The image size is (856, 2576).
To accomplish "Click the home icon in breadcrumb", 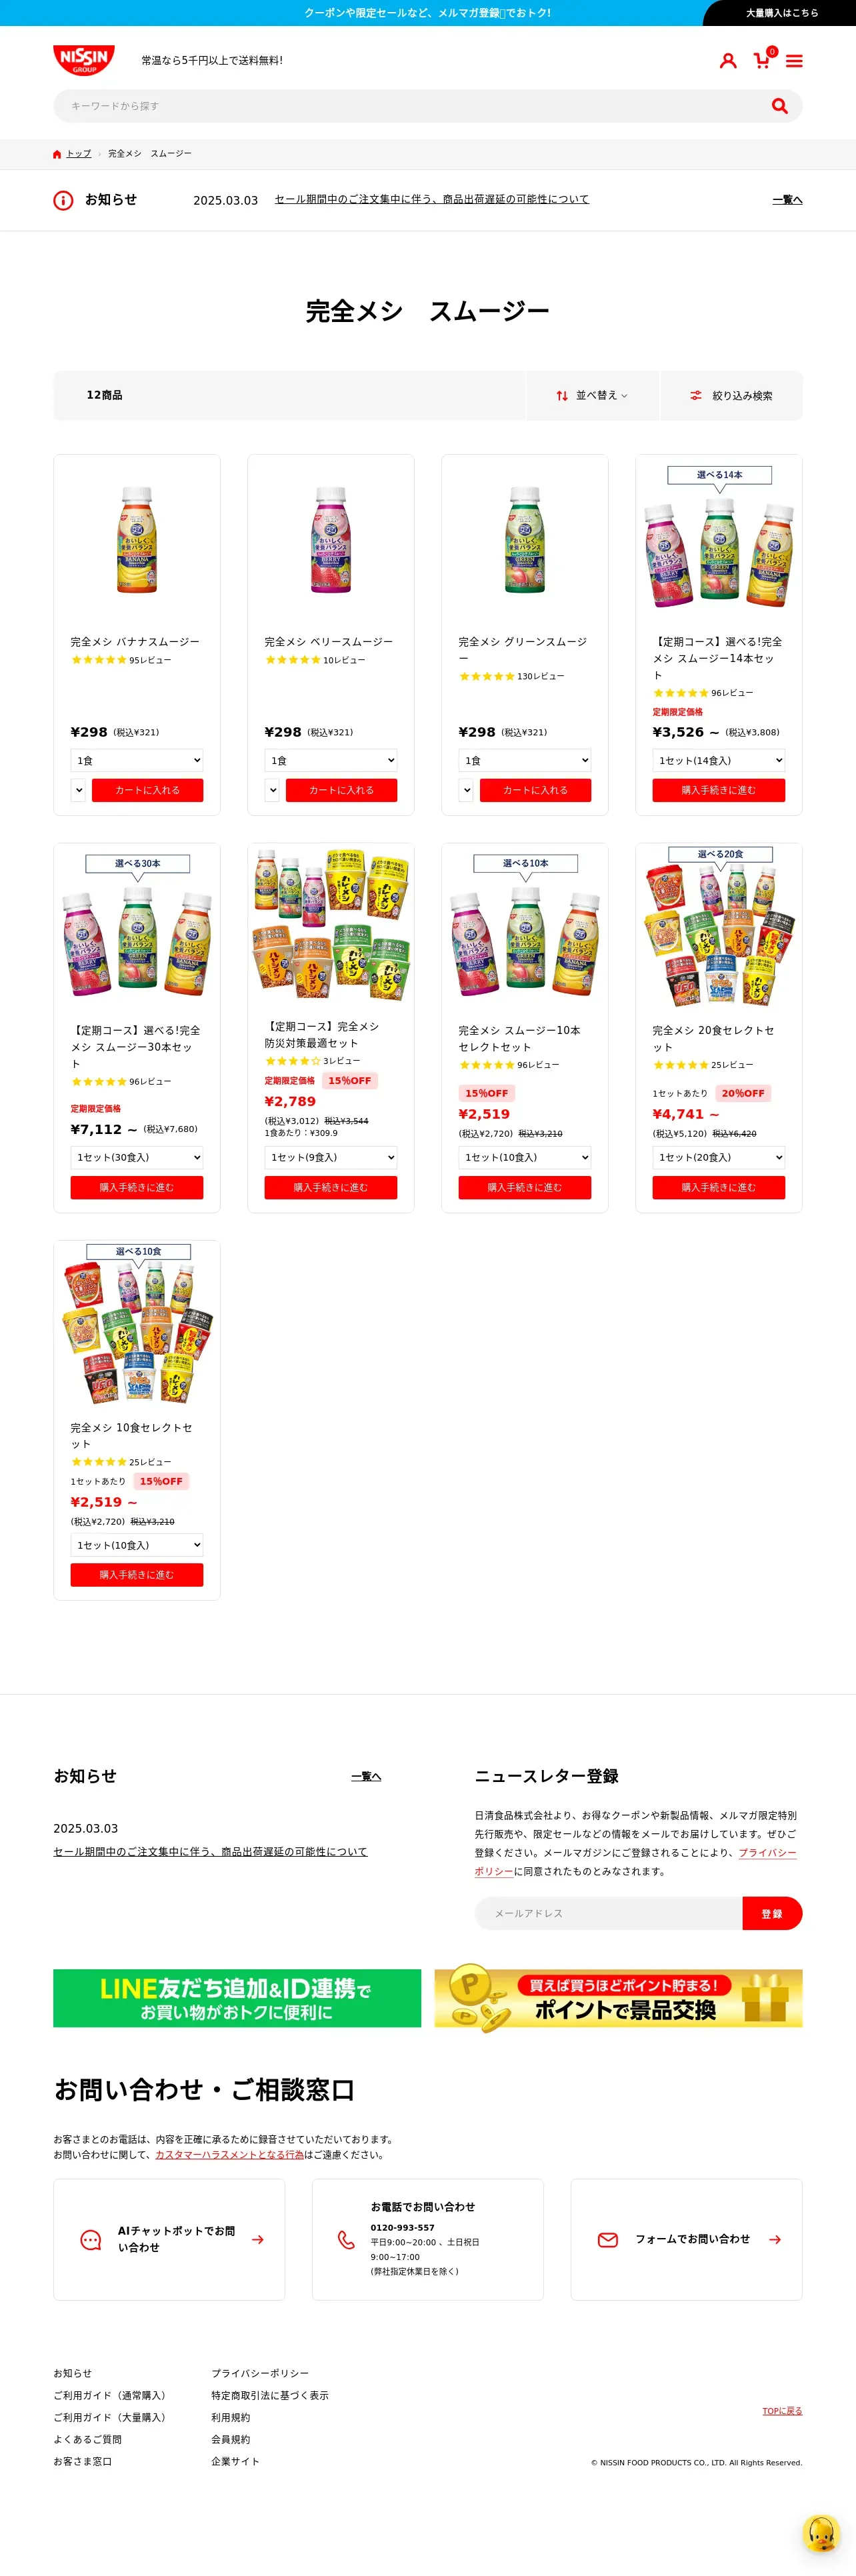I will click(x=57, y=154).
